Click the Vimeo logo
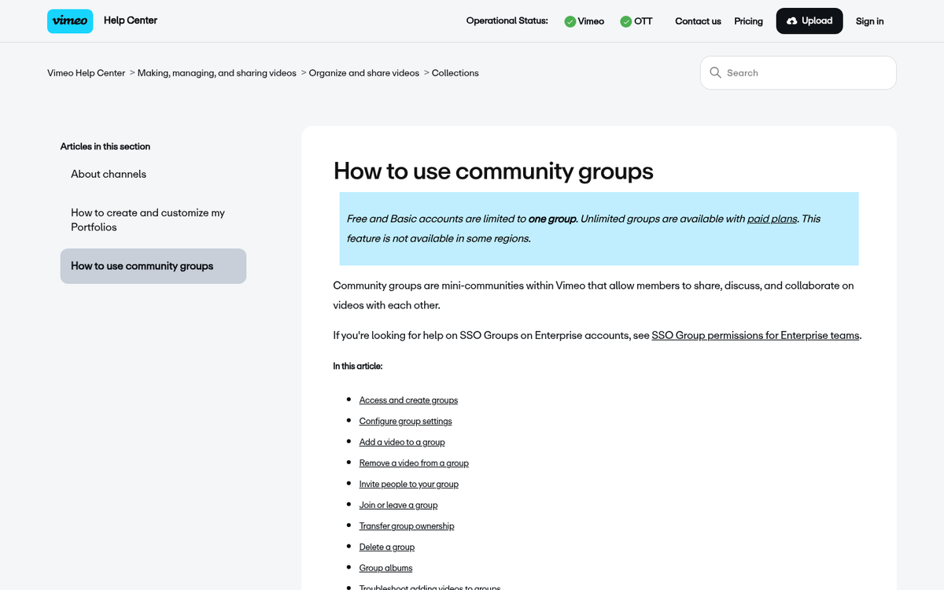This screenshot has width=944, height=590. click(x=69, y=21)
